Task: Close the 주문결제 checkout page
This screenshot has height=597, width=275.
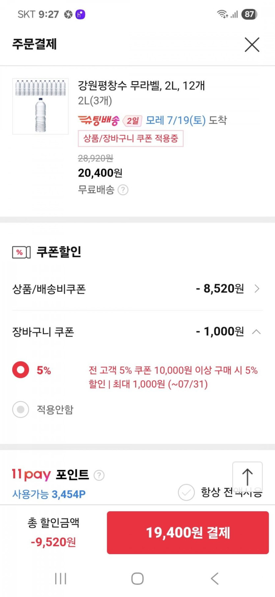Action: pyautogui.click(x=252, y=45)
